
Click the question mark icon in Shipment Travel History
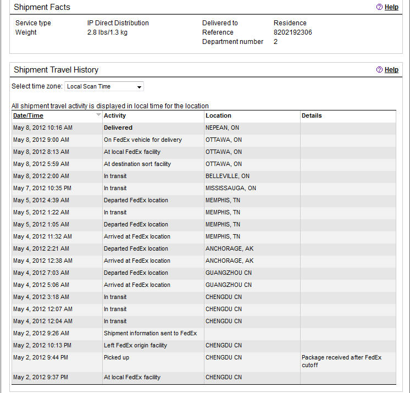pos(379,70)
